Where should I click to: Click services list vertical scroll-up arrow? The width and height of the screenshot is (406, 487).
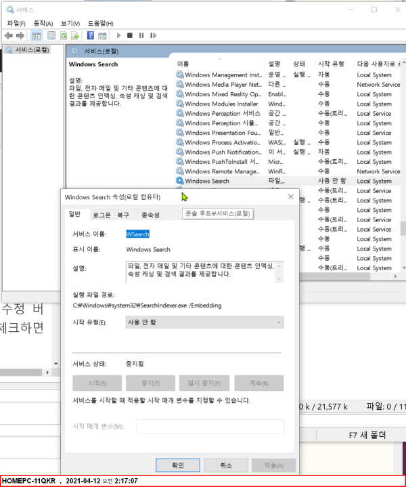click(403, 63)
